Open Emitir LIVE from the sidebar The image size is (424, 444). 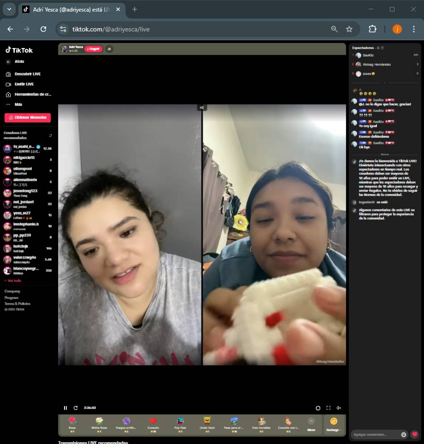coord(24,84)
